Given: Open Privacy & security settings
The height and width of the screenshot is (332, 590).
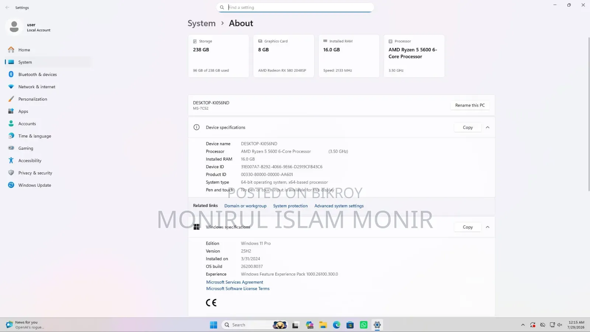Looking at the screenshot, I should coord(48,173).
